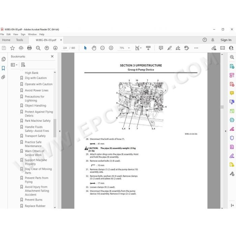Click the Sign In button
Screen dimensions: 236x236
[x=226, y=40]
